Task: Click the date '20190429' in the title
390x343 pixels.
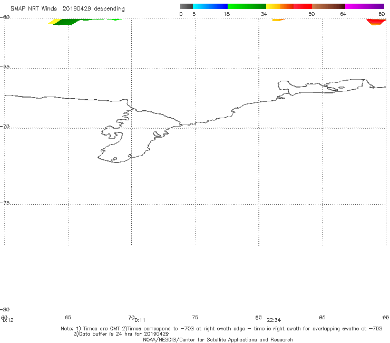Action: pos(76,9)
